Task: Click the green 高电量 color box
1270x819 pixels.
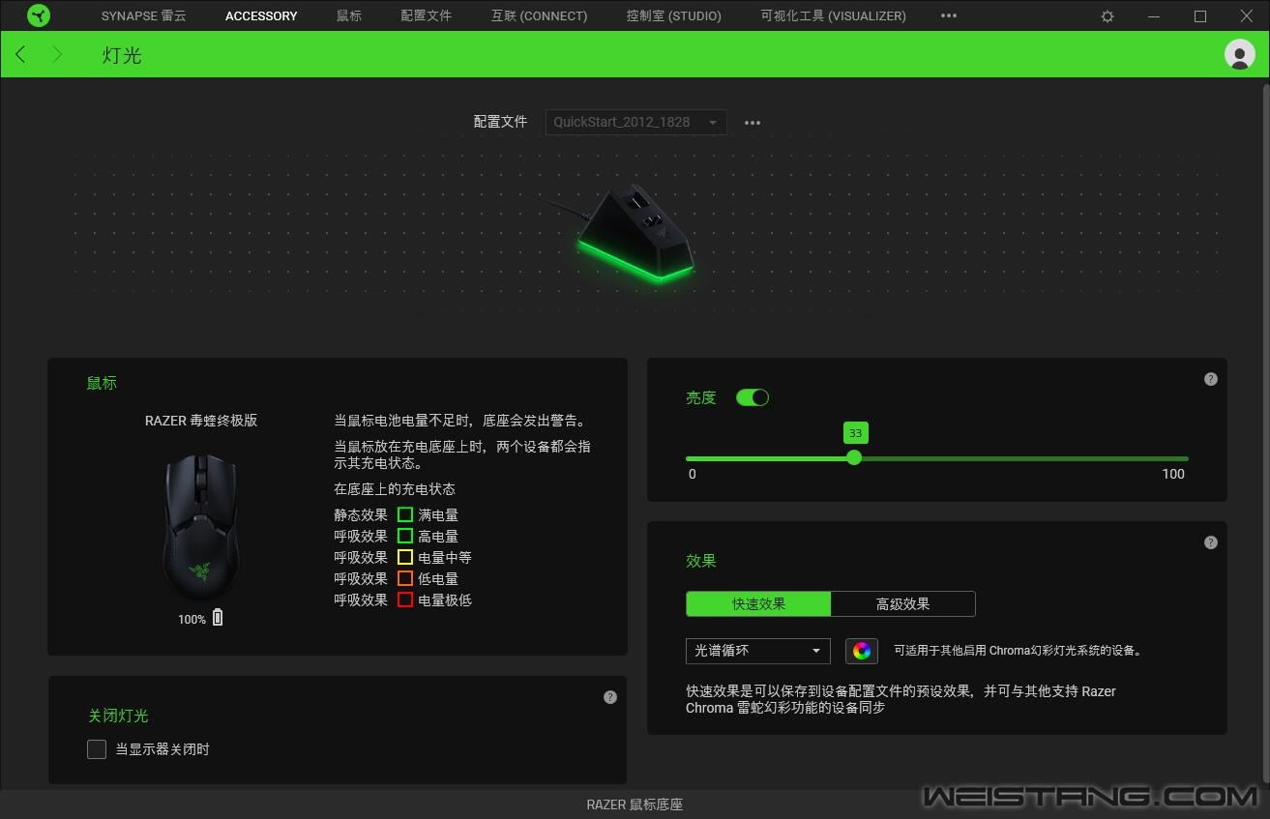Action: pos(405,537)
